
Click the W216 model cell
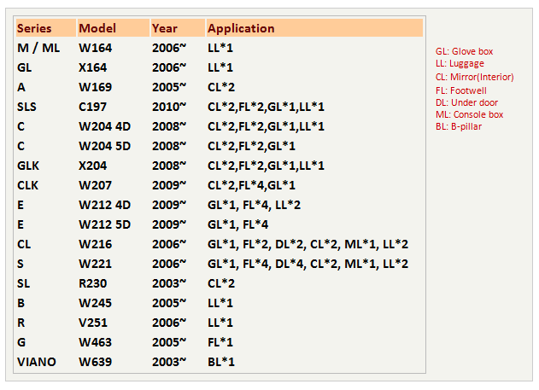pos(95,244)
